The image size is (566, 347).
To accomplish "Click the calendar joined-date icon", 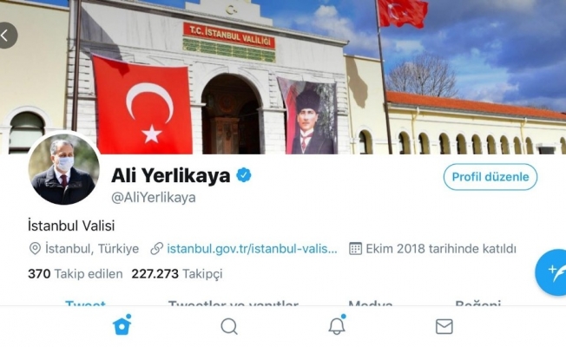I will coord(356,249).
